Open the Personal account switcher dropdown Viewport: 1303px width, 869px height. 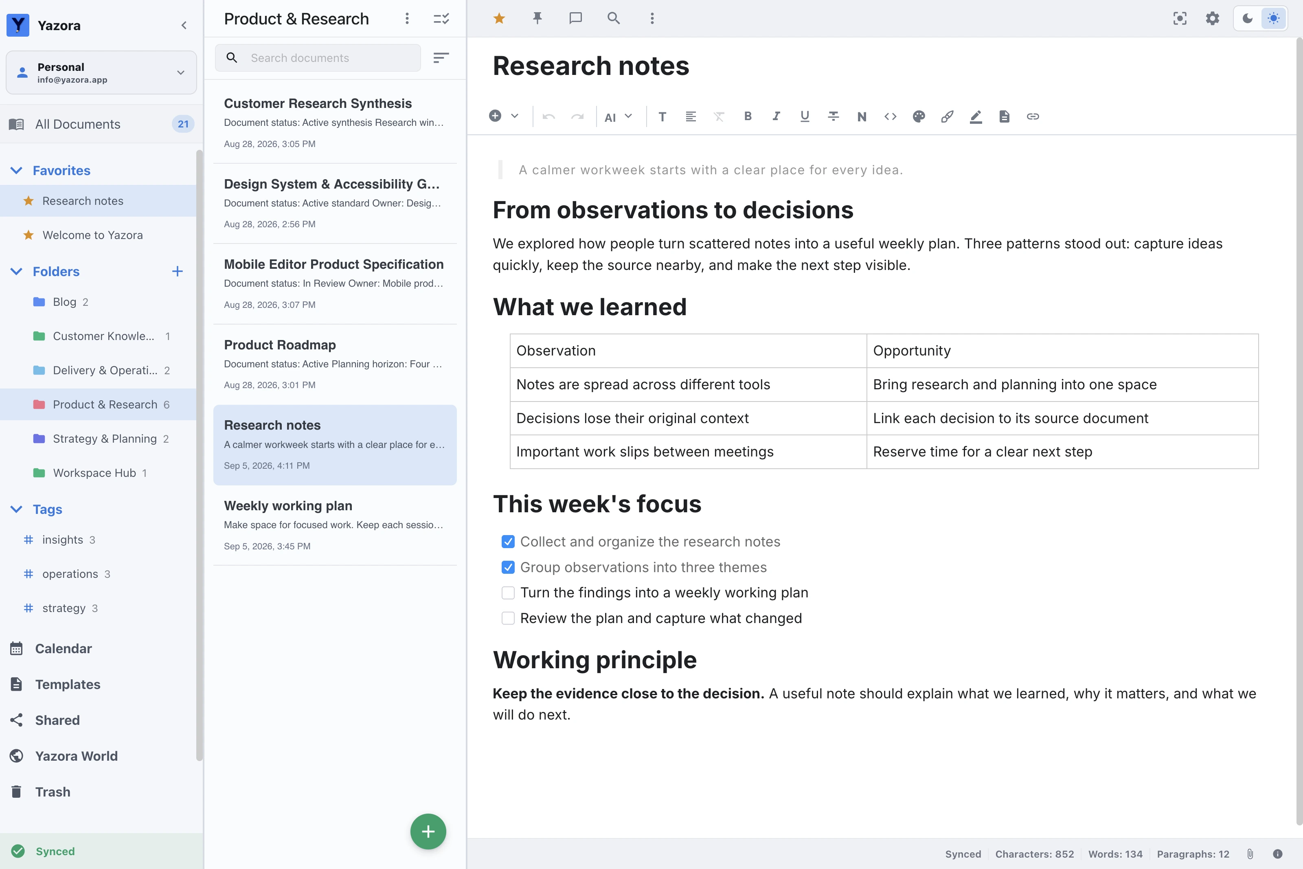click(101, 72)
